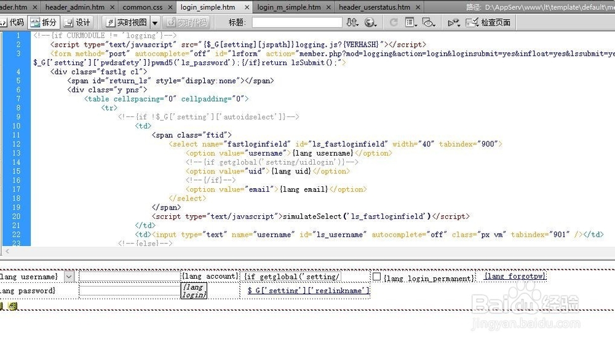615x345 pixels.
Task: Switch to Code view (代码)
Action: pyautogui.click(x=12, y=22)
